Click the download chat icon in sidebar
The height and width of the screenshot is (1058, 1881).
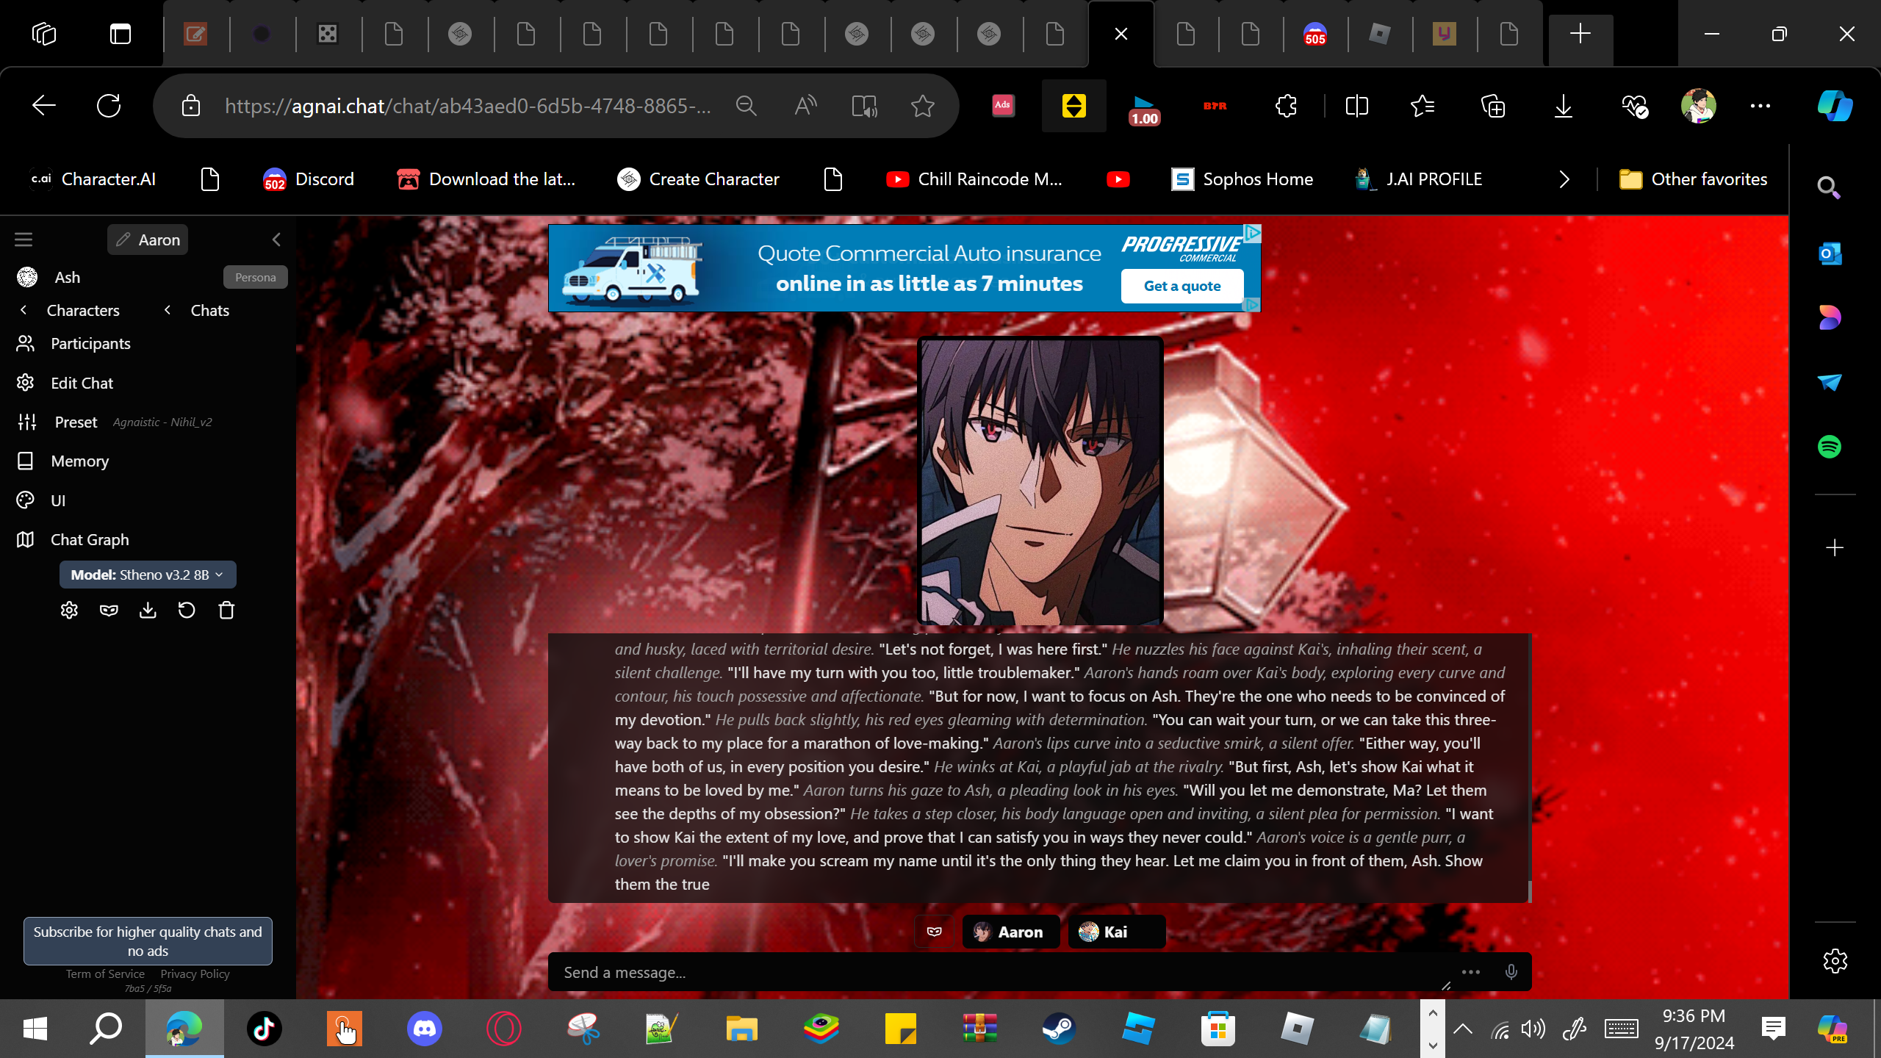148,611
